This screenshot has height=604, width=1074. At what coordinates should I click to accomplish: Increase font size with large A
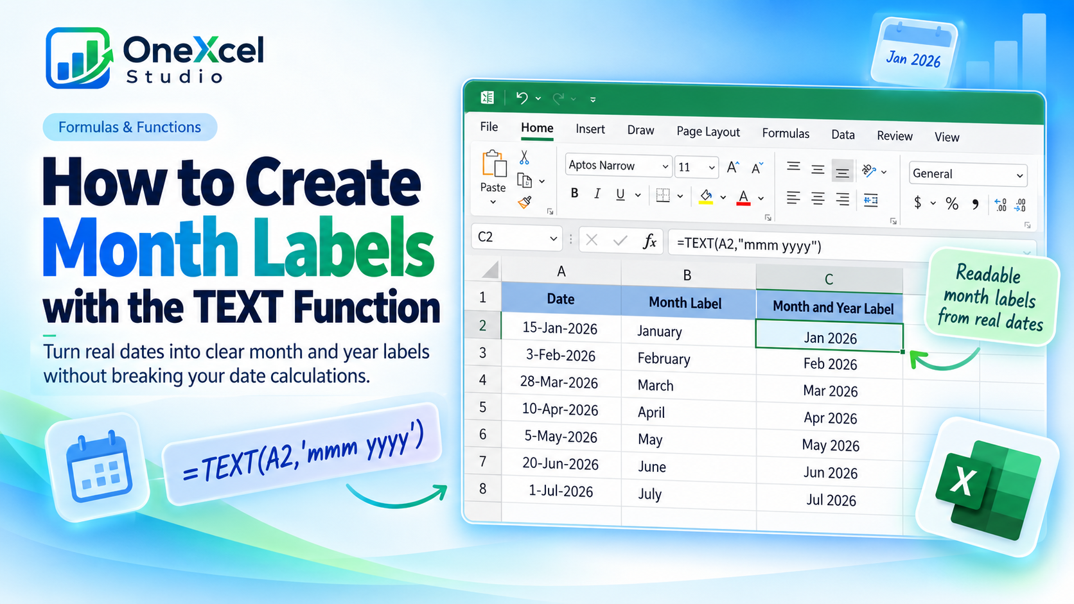733,168
